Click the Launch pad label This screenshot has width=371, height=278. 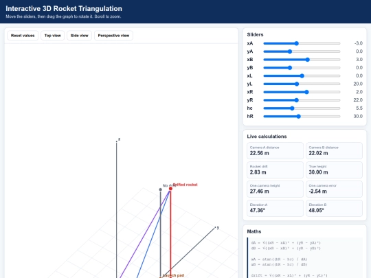click(173, 275)
